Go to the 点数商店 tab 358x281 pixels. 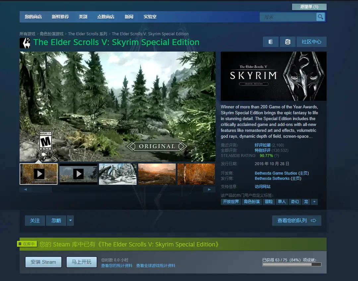pyautogui.click(x=106, y=17)
